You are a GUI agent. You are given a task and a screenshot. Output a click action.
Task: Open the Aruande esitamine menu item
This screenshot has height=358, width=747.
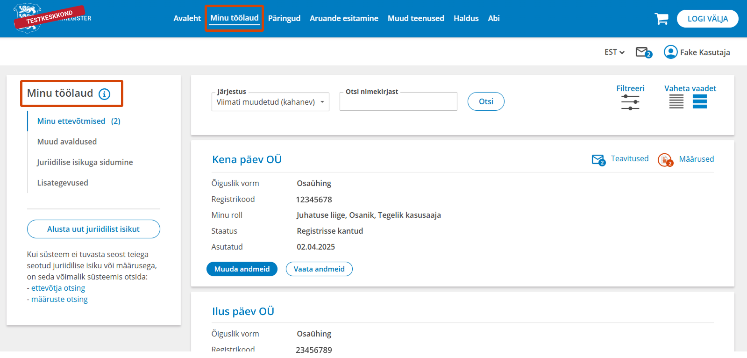coord(344,18)
